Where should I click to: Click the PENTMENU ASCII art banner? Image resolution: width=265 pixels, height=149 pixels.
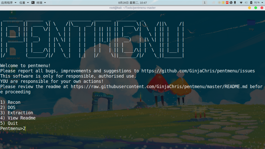(92, 40)
